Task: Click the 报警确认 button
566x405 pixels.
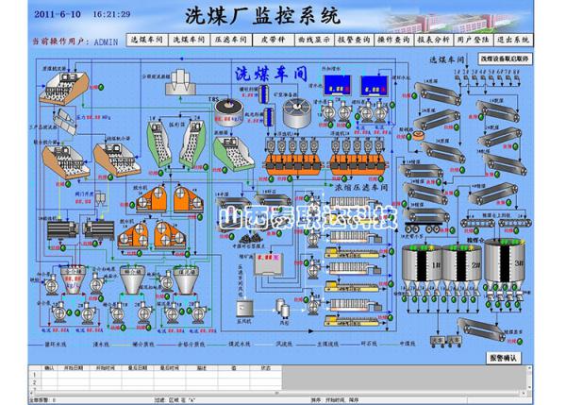Action: 503,358
